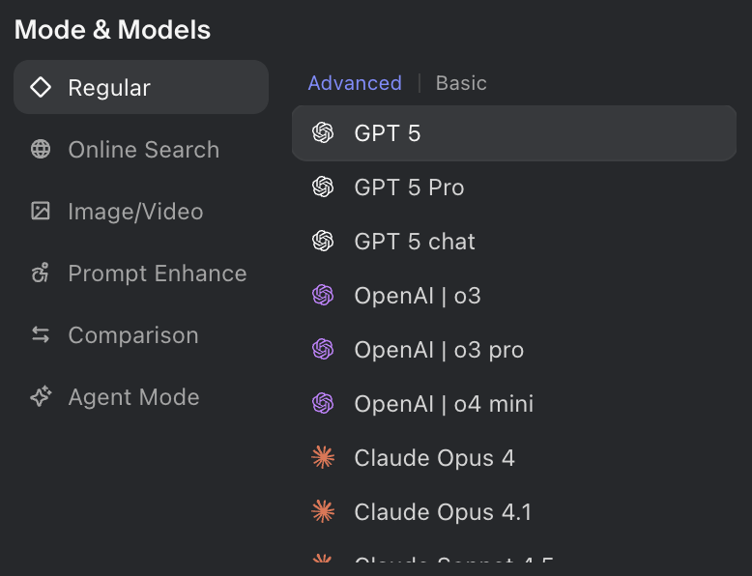
Task: Switch to the Advanced models tab
Action: pyautogui.click(x=355, y=83)
